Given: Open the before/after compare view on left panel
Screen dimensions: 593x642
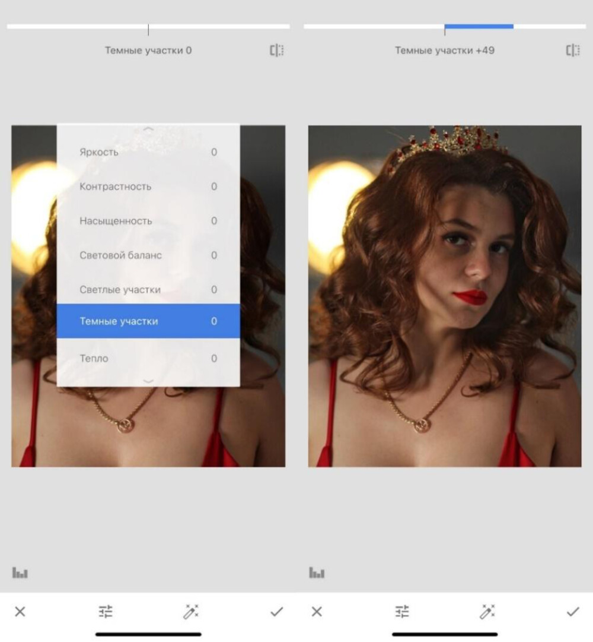Looking at the screenshot, I should point(275,50).
